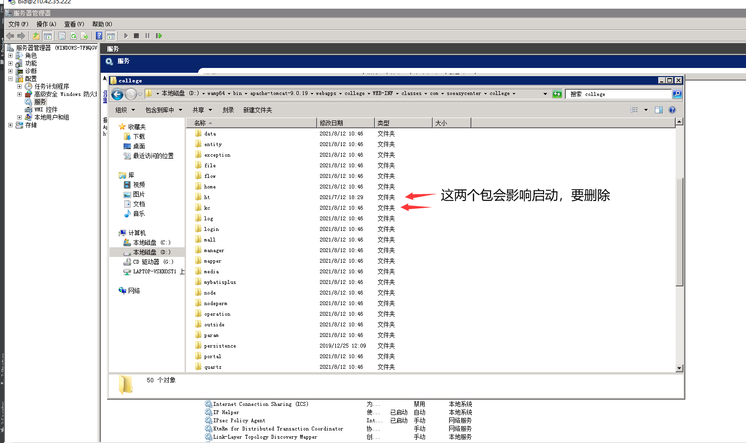This screenshot has height=443, width=746.
Task: Click the up-one-level folder icon in Server Manager
Action: (x=36, y=36)
